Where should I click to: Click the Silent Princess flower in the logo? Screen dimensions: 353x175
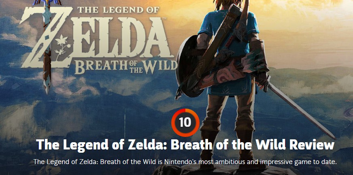coord(62,47)
